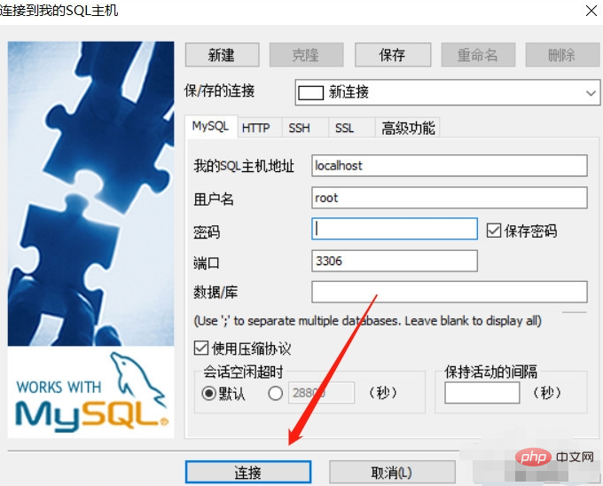Click the 连接 connect button

[x=248, y=472]
